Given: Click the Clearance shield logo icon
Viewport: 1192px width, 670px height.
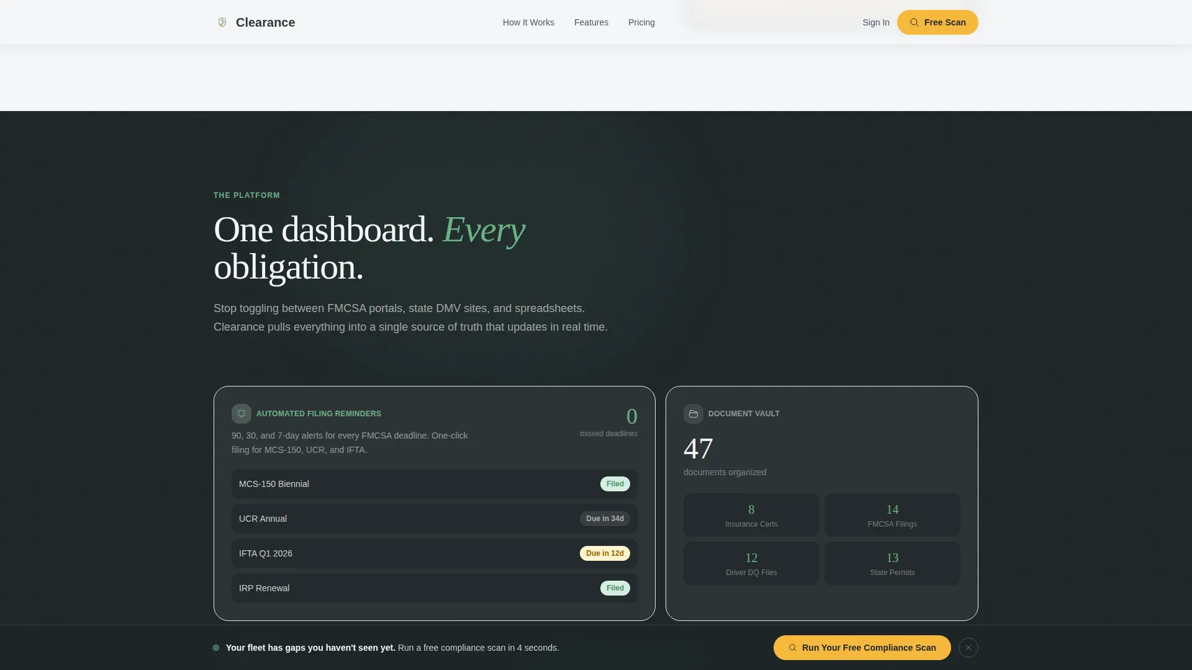Looking at the screenshot, I should (x=222, y=22).
